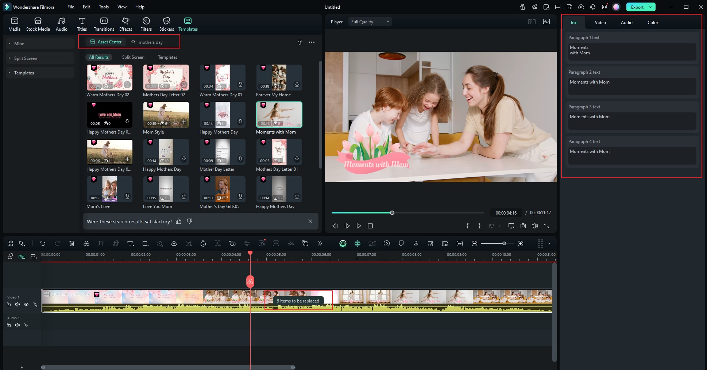This screenshot has width=707, height=370.
Task: Open the Stickers panel
Action: click(x=166, y=24)
